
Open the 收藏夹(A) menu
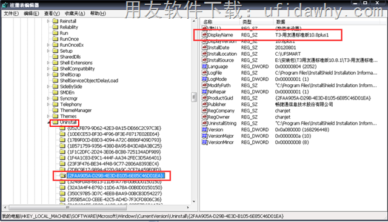pyautogui.click(x=75, y=13)
